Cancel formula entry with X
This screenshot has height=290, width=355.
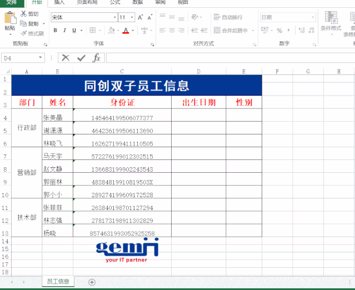point(66,58)
